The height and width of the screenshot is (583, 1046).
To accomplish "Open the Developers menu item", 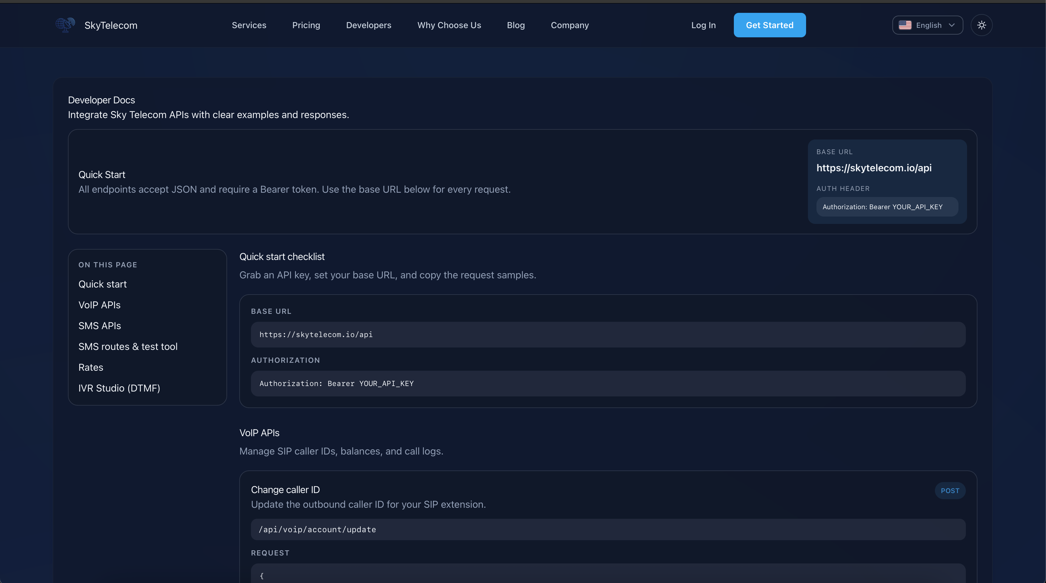I will point(369,25).
